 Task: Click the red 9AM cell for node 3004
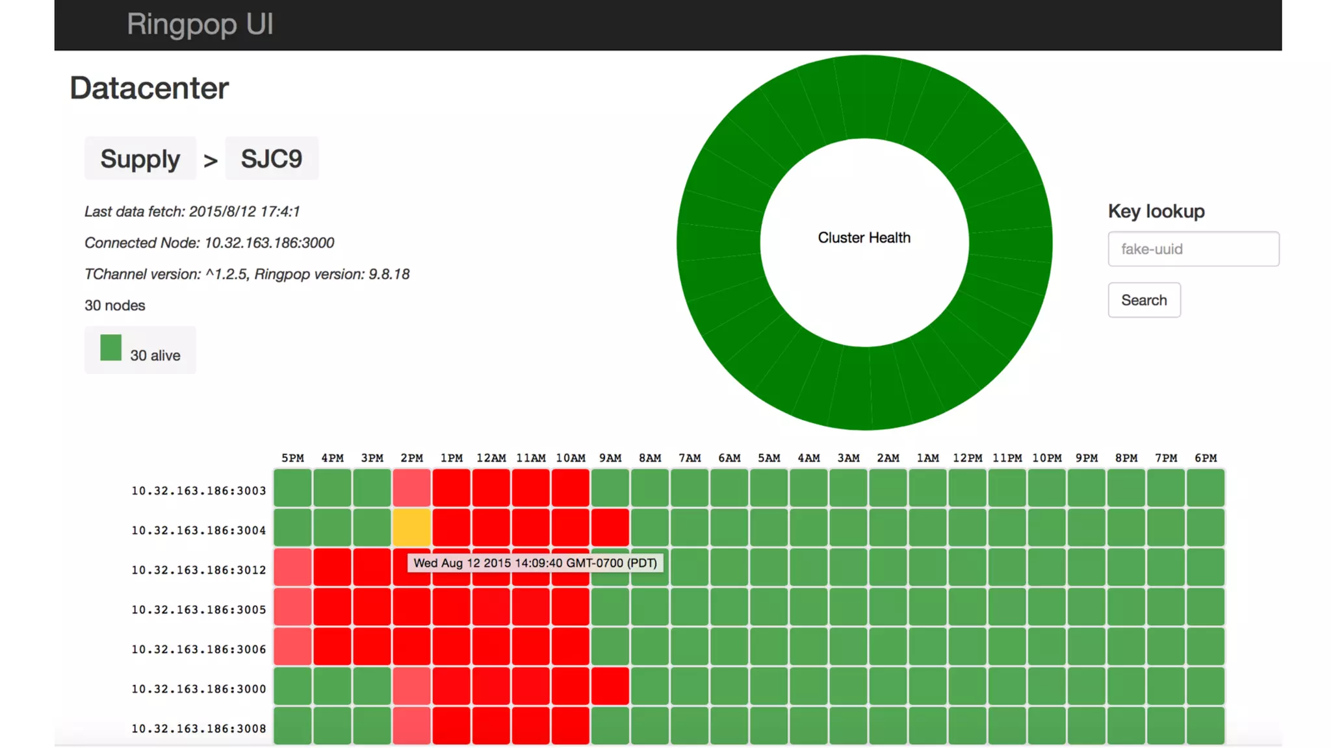(x=610, y=527)
